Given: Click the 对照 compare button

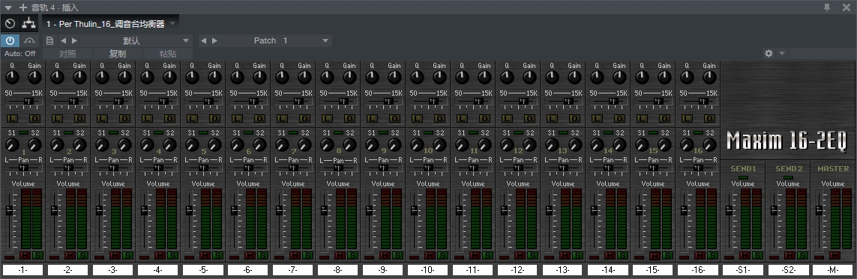Looking at the screenshot, I should [x=67, y=53].
